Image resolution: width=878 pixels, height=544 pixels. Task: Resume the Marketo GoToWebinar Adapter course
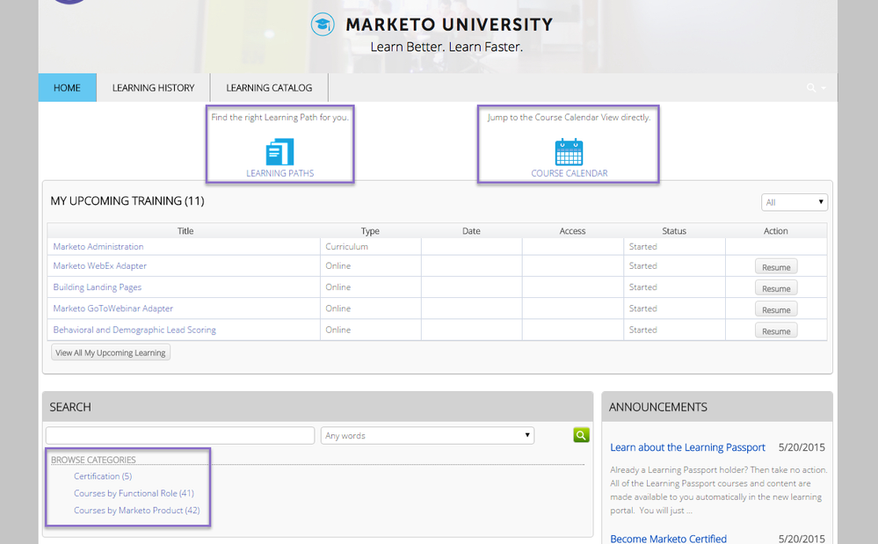776,309
